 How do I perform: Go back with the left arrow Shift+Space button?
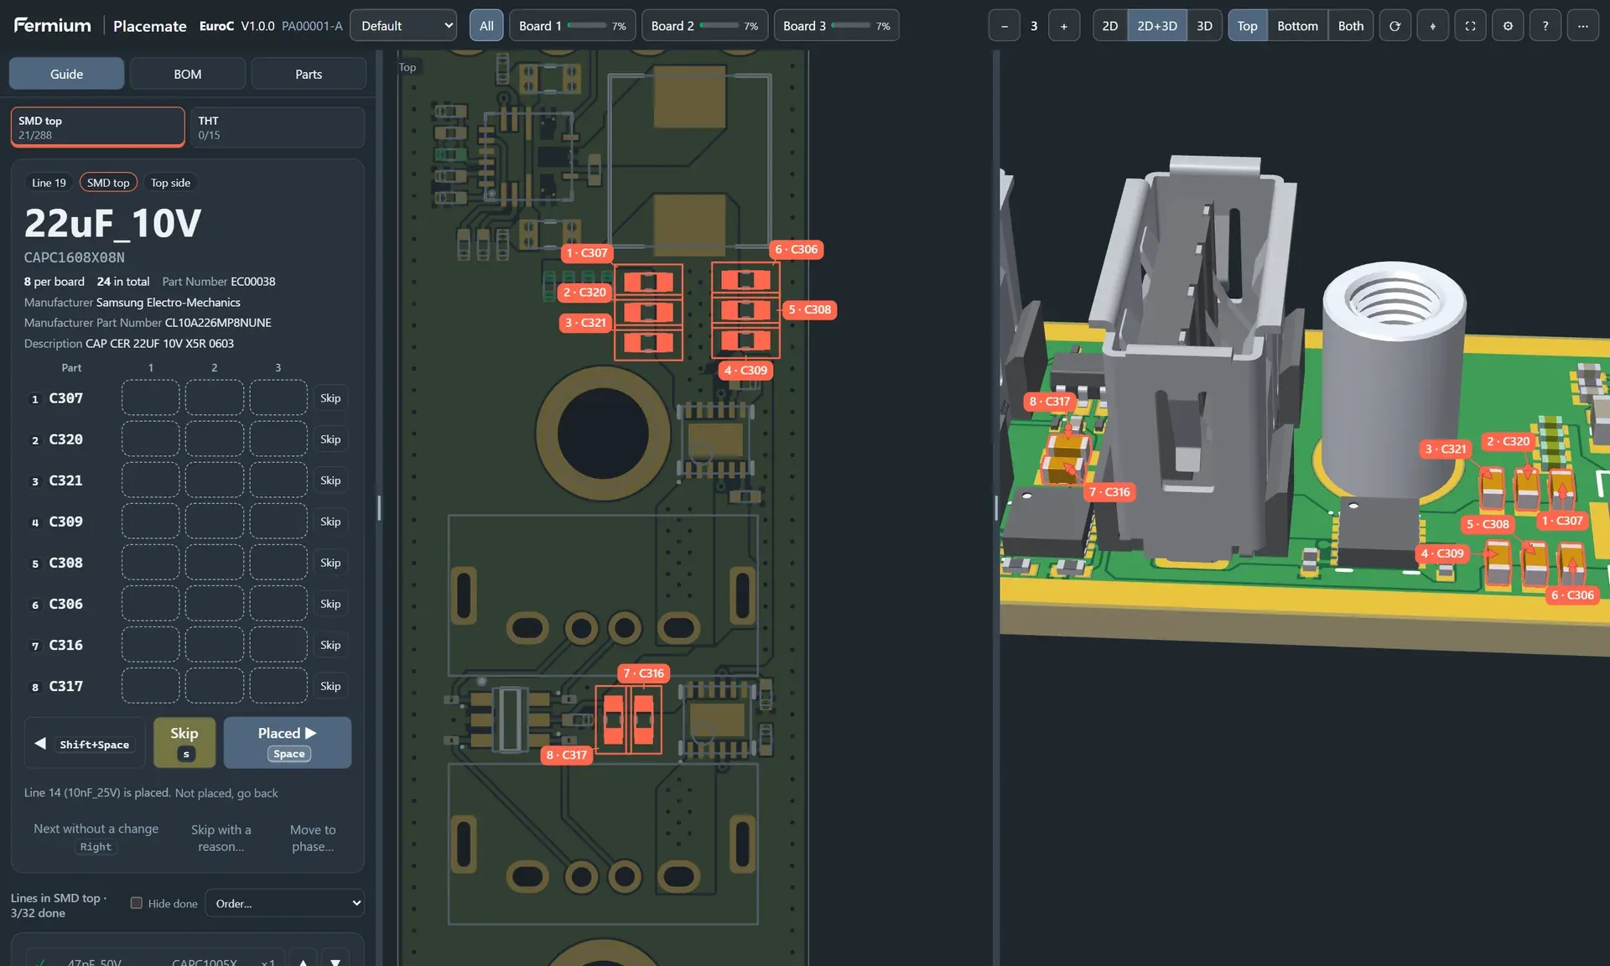(x=85, y=743)
